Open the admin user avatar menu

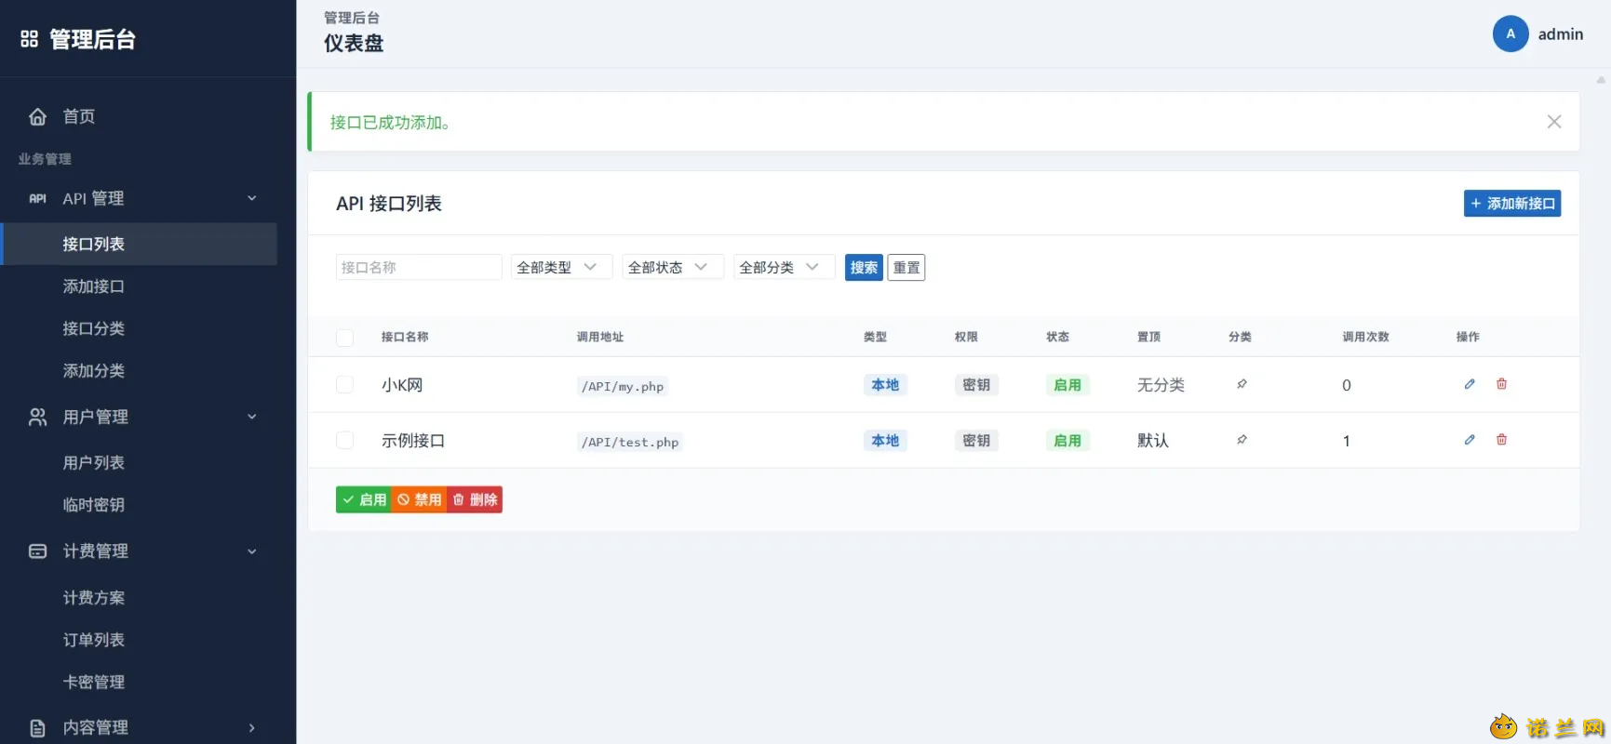(1510, 34)
